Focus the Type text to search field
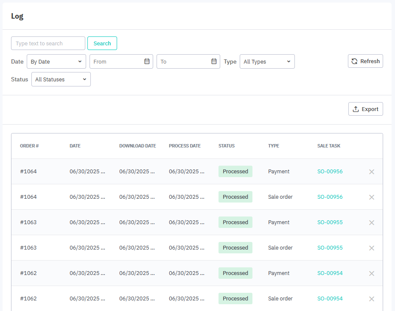395x311 pixels. coord(48,43)
